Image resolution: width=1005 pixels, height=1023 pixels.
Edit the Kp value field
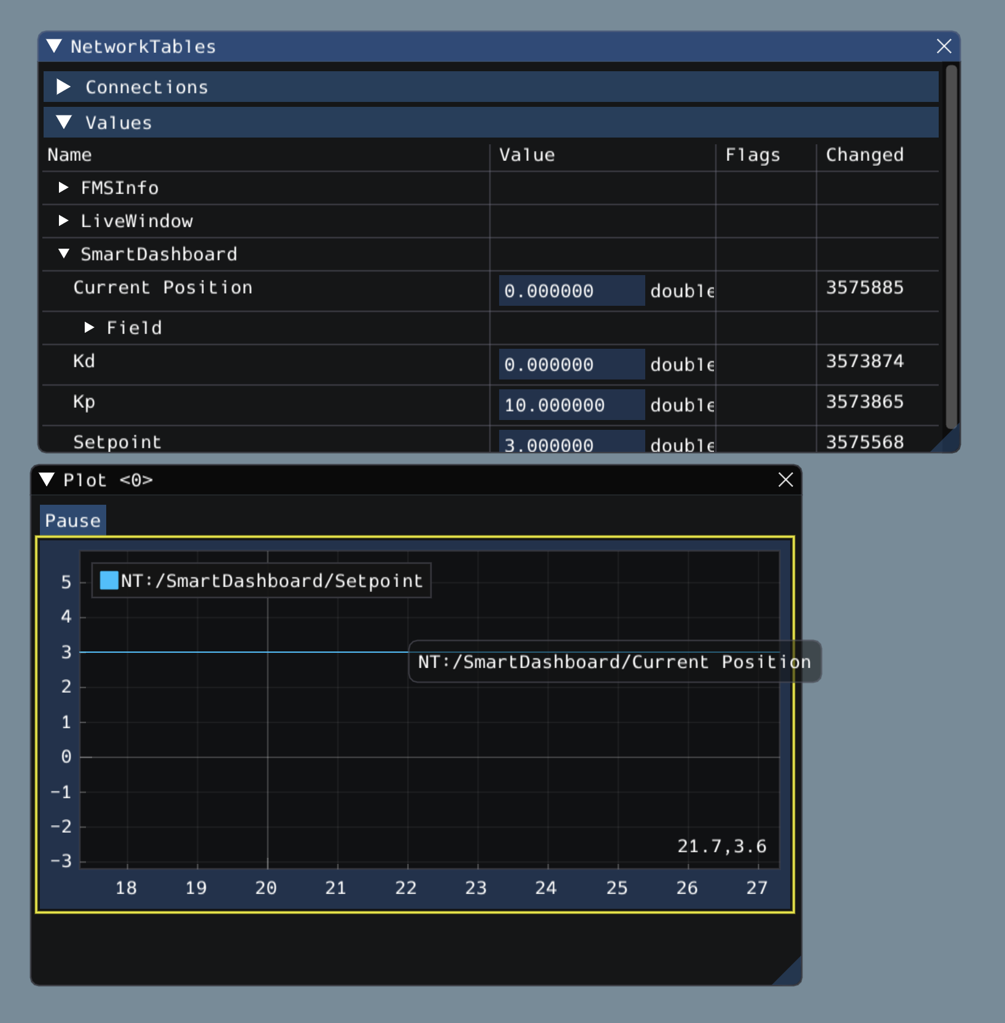click(x=571, y=405)
